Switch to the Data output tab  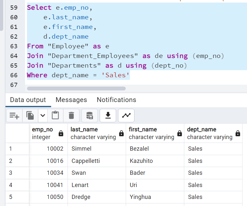(28, 100)
